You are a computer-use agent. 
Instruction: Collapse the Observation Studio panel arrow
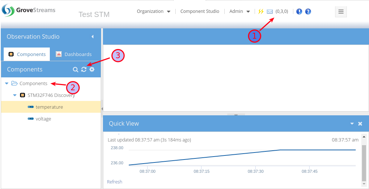point(93,36)
